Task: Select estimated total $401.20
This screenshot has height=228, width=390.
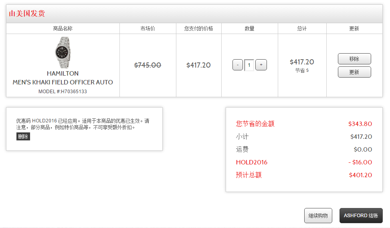Action: pos(361,175)
